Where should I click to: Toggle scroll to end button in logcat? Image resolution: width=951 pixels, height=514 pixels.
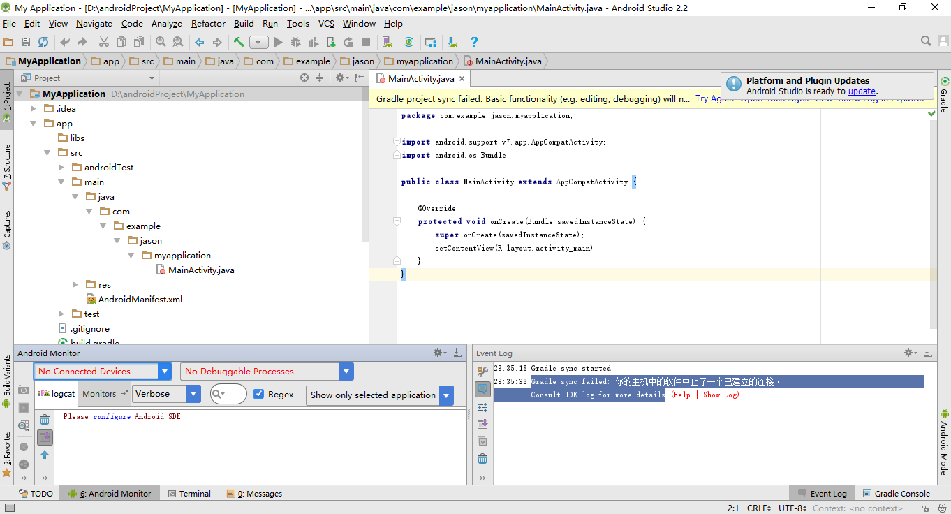[45, 437]
